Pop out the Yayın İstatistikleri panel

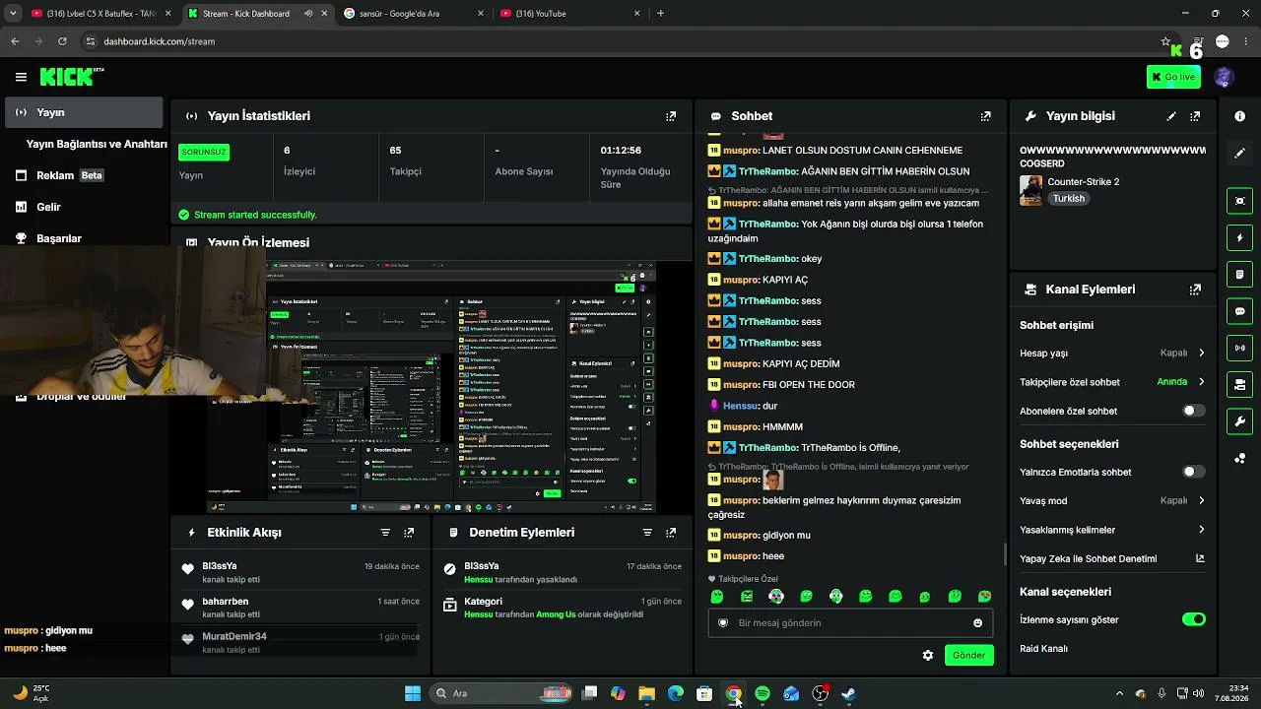(x=671, y=116)
